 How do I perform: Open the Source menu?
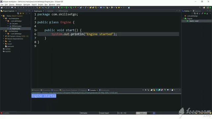(12, 5)
